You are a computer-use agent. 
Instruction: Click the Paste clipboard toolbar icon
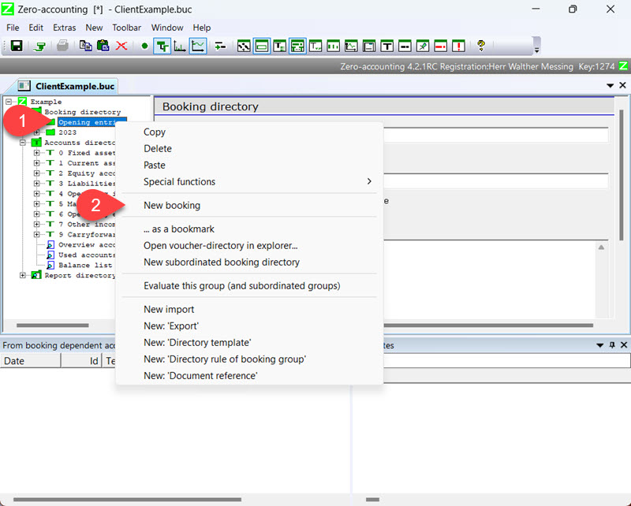coord(103,46)
